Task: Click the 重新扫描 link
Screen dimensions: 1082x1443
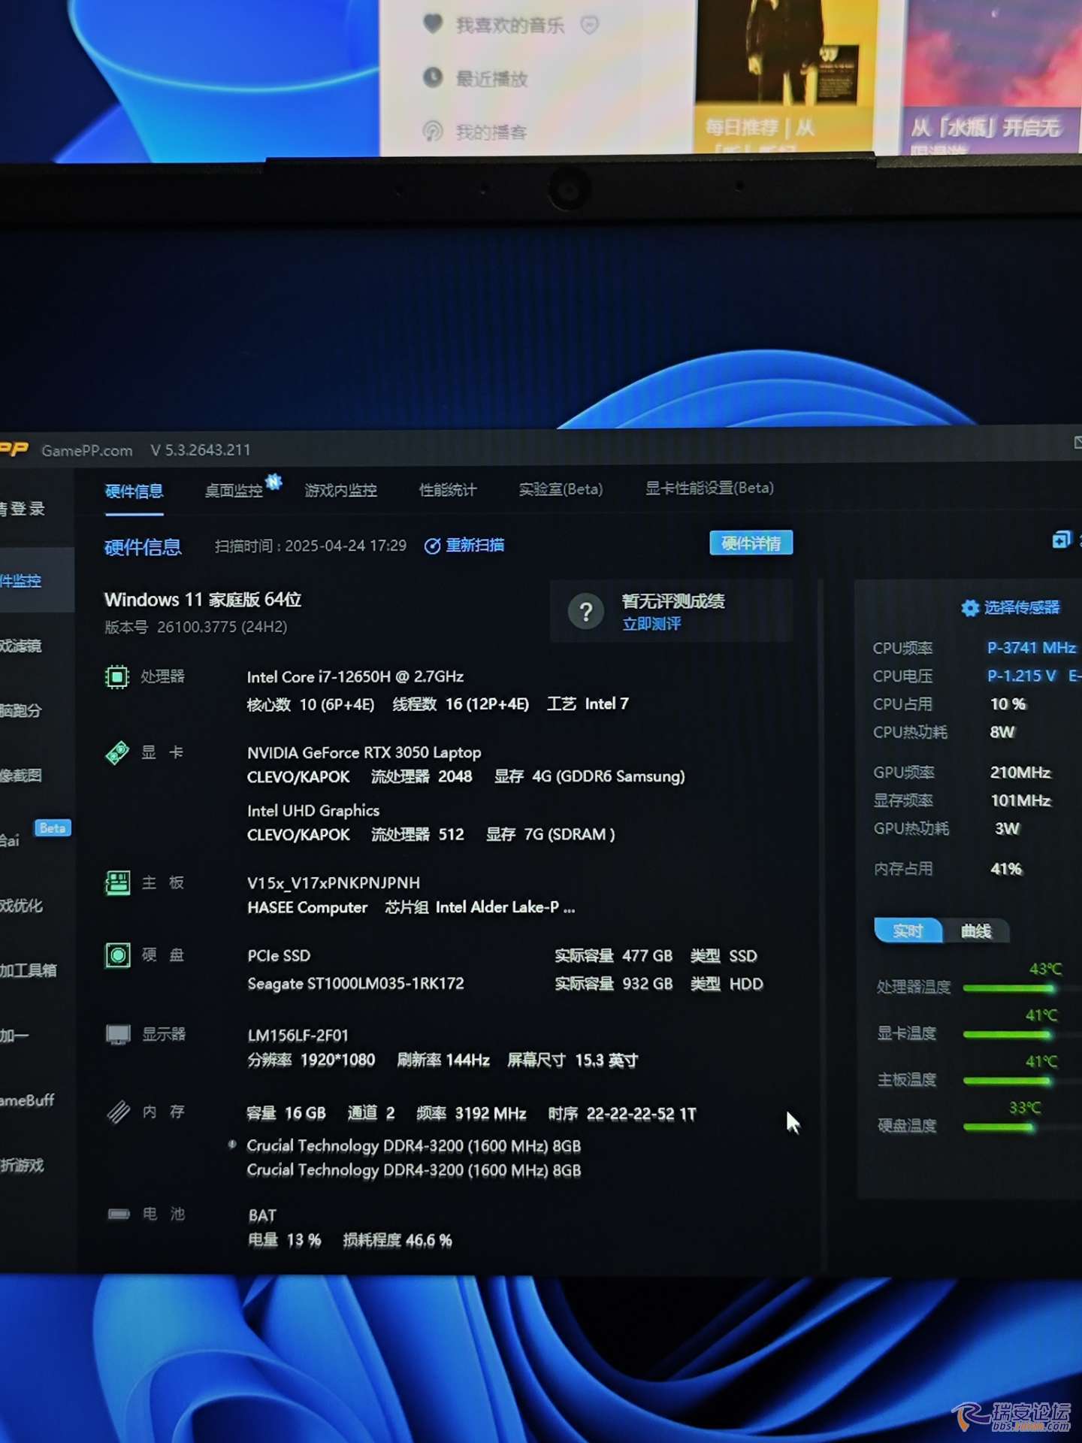Action: coord(475,546)
